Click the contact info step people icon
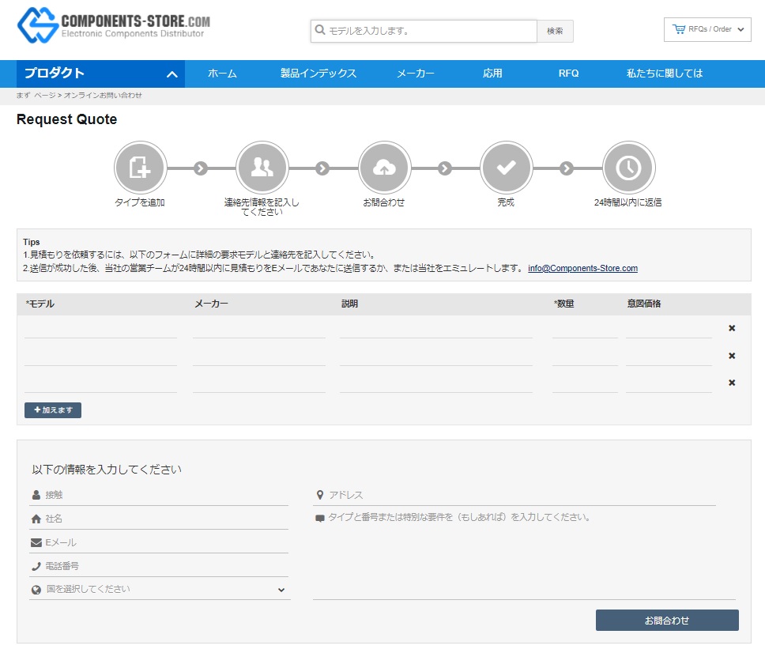Viewport: 765px width, 653px height. [x=262, y=168]
